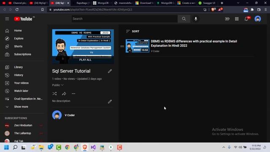Switch to the Download tab
This screenshot has height=152, width=270.
(x=144, y=3)
